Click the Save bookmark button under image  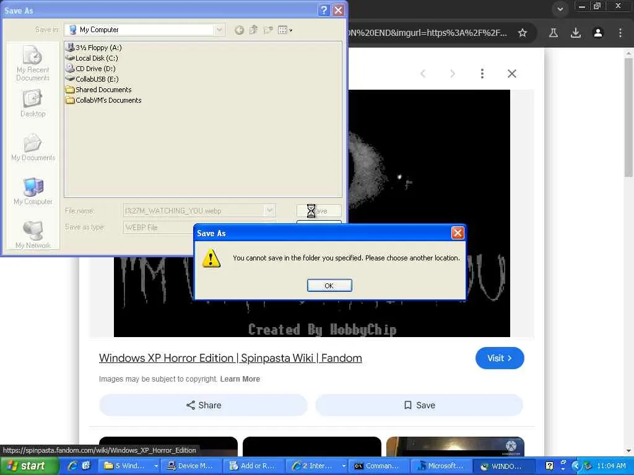pos(419,405)
